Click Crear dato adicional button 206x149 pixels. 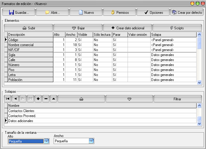coord(128,28)
